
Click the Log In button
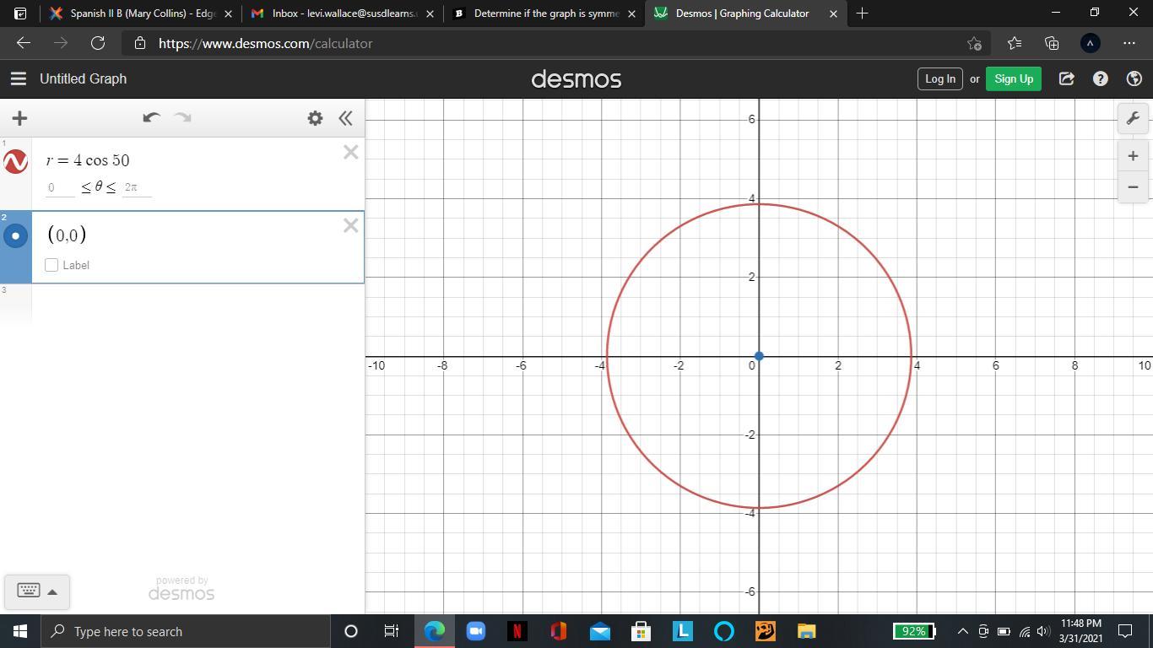click(939, 78)
